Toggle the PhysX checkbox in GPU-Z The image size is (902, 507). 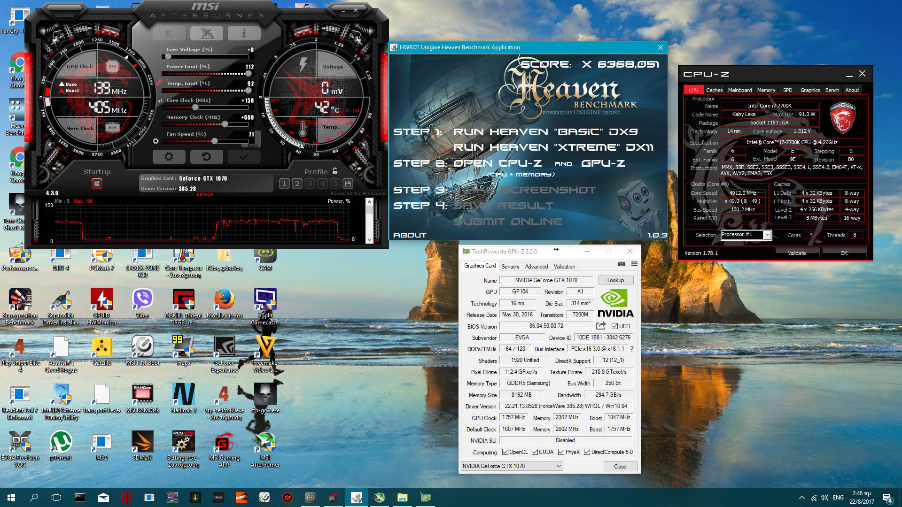(561, 452)
